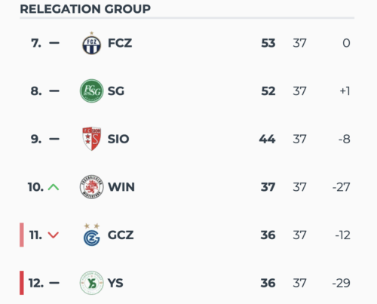Click the Grasshopper GCZ blue logo
Screen dimensions: 377x304
(92, 235)
